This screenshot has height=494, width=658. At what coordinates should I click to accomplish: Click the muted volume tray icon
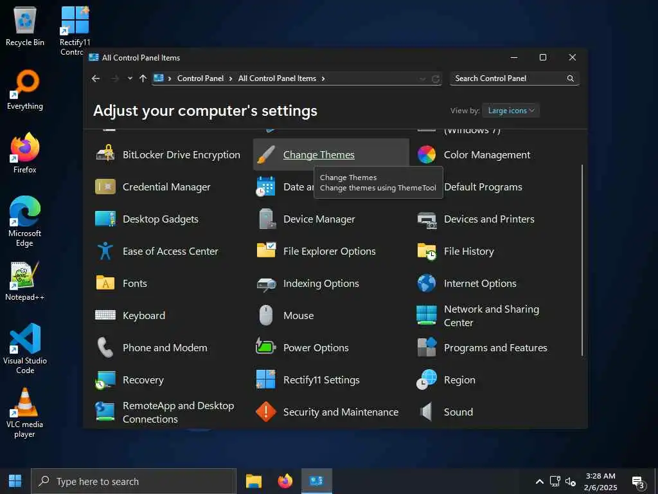[x=571, y=482]
